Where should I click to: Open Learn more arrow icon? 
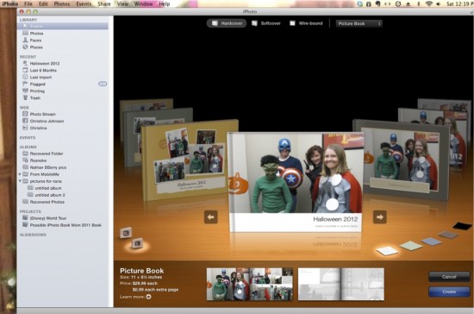(148, 297)
